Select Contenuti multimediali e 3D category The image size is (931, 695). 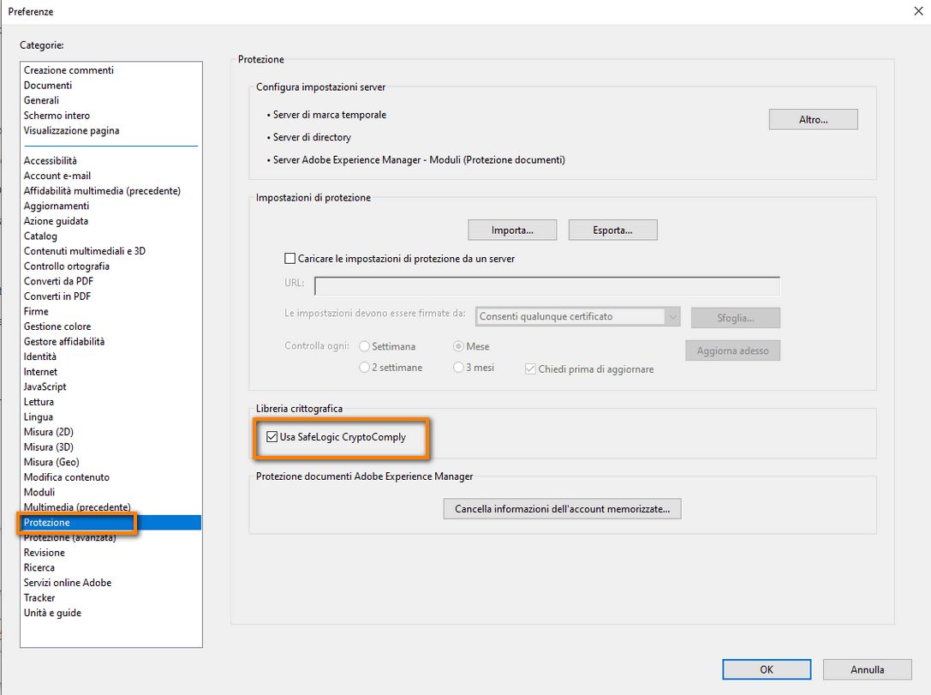(84, 251)
